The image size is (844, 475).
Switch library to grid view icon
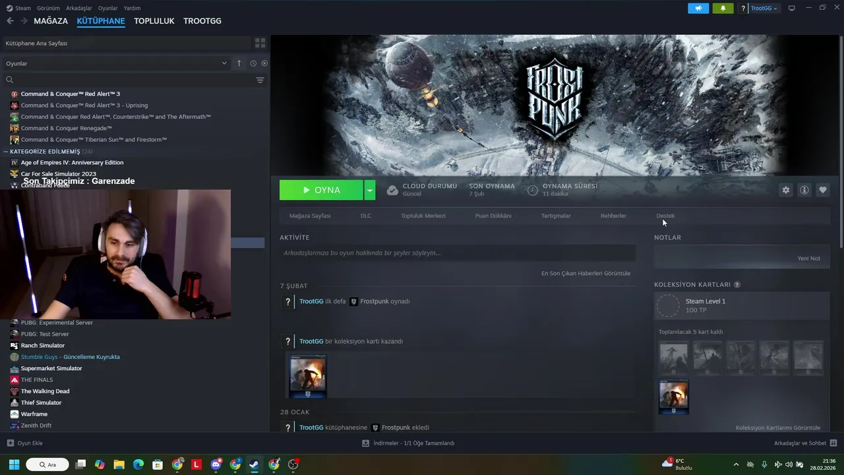click(x=260, y=43)
